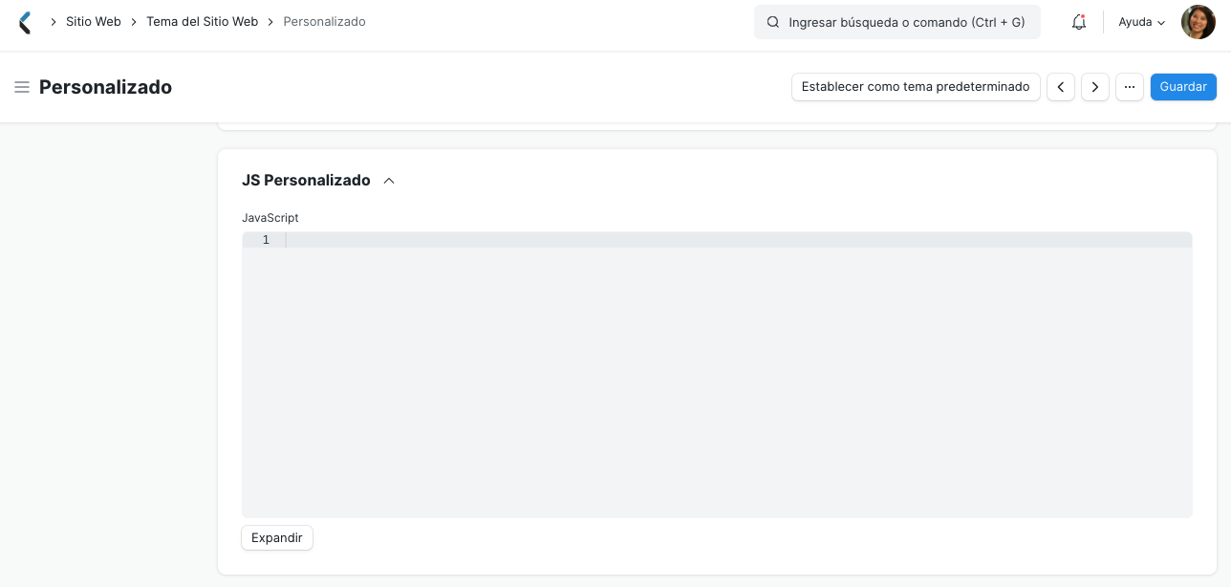
Task: Expand options under the three-dot menu
Action: point(1130,87)
